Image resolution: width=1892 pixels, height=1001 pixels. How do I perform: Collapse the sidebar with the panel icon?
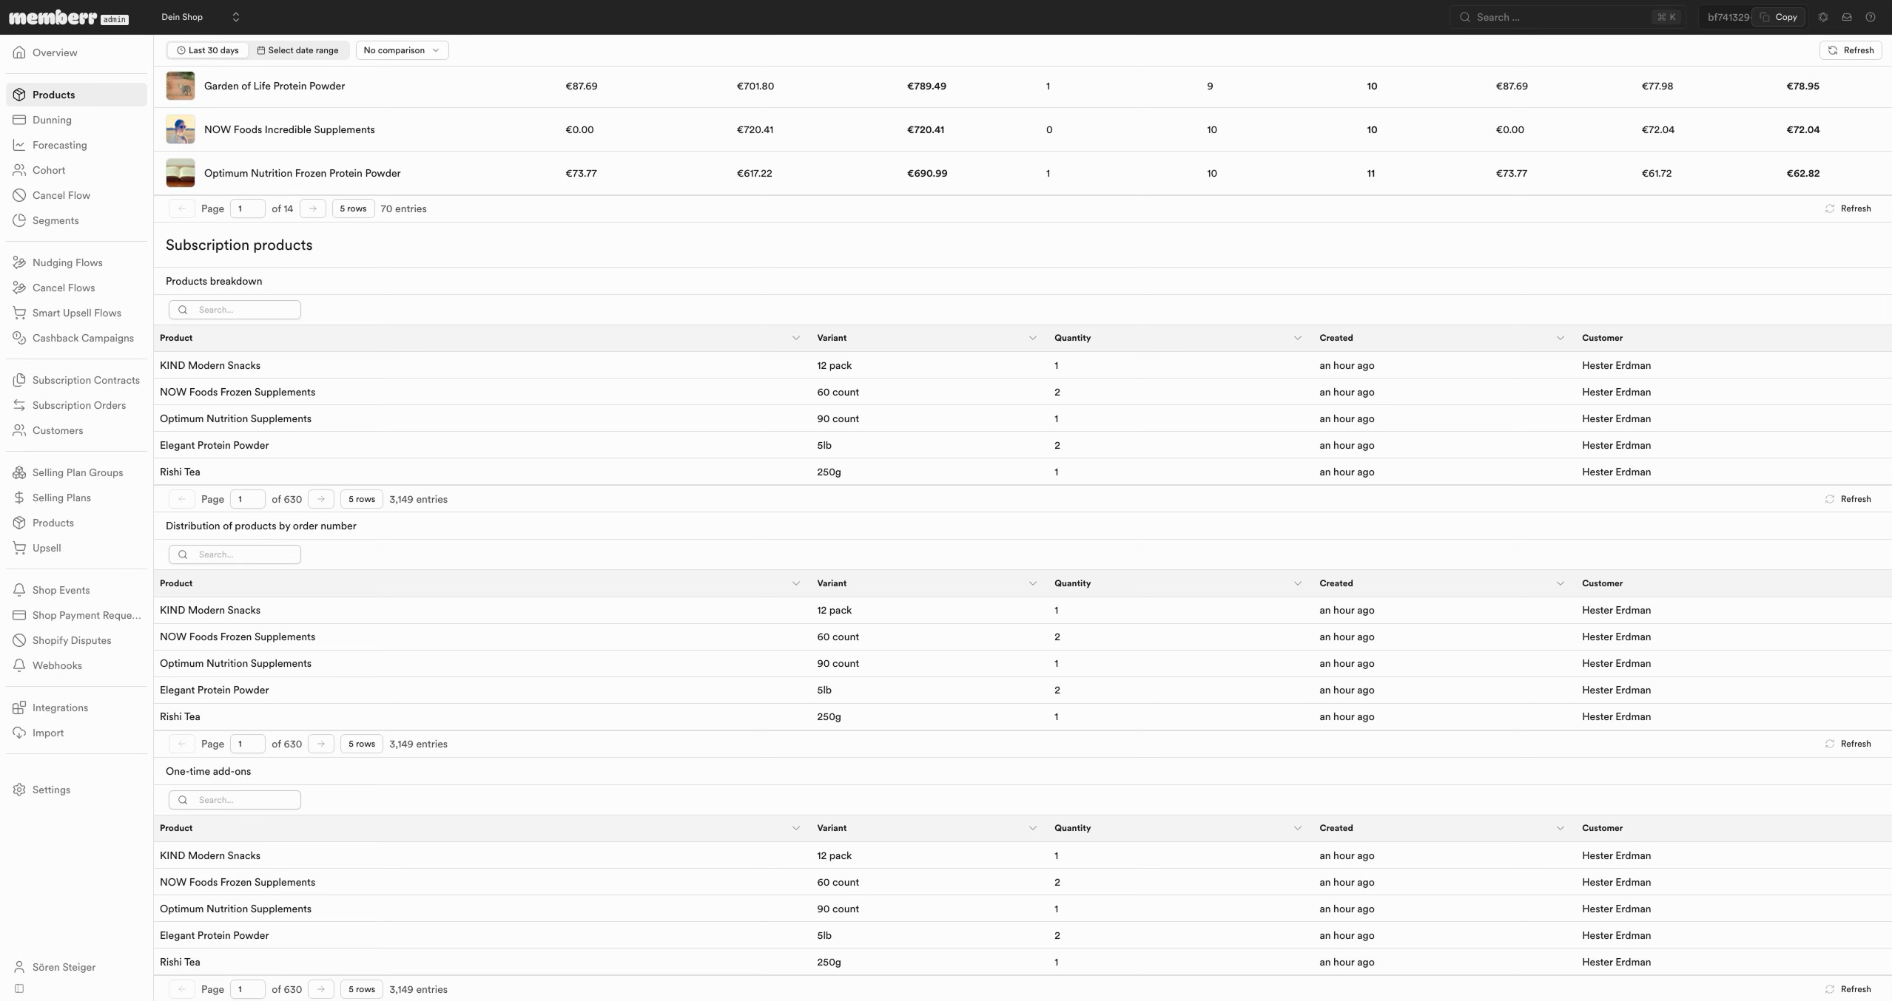pyautogui.click(x=19, y=988)
